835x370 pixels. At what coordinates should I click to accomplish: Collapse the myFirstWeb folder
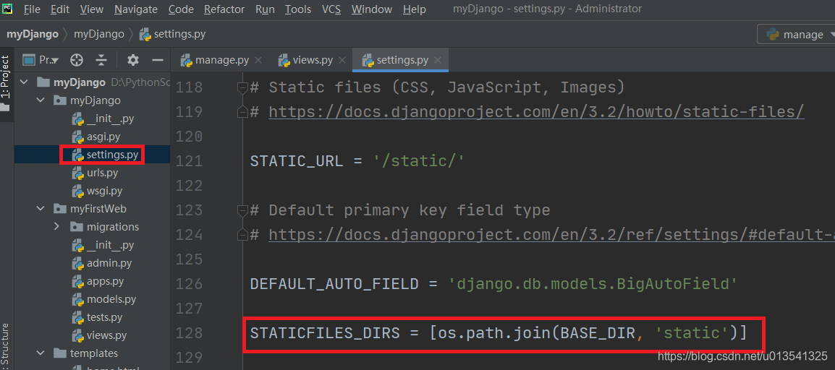[x=41, y=209]
